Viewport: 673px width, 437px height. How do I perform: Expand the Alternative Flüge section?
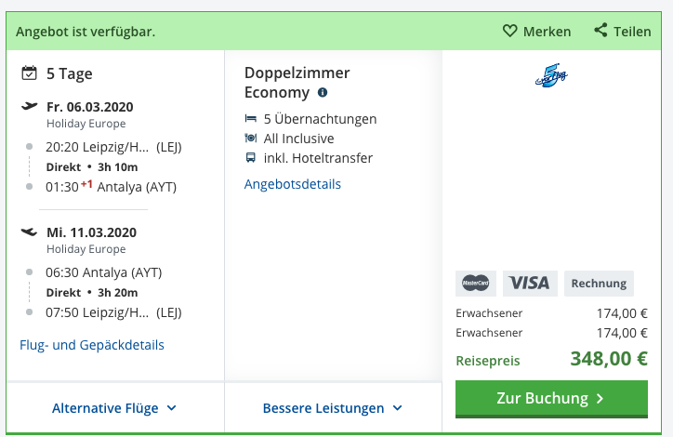click(x=114, y=408)
